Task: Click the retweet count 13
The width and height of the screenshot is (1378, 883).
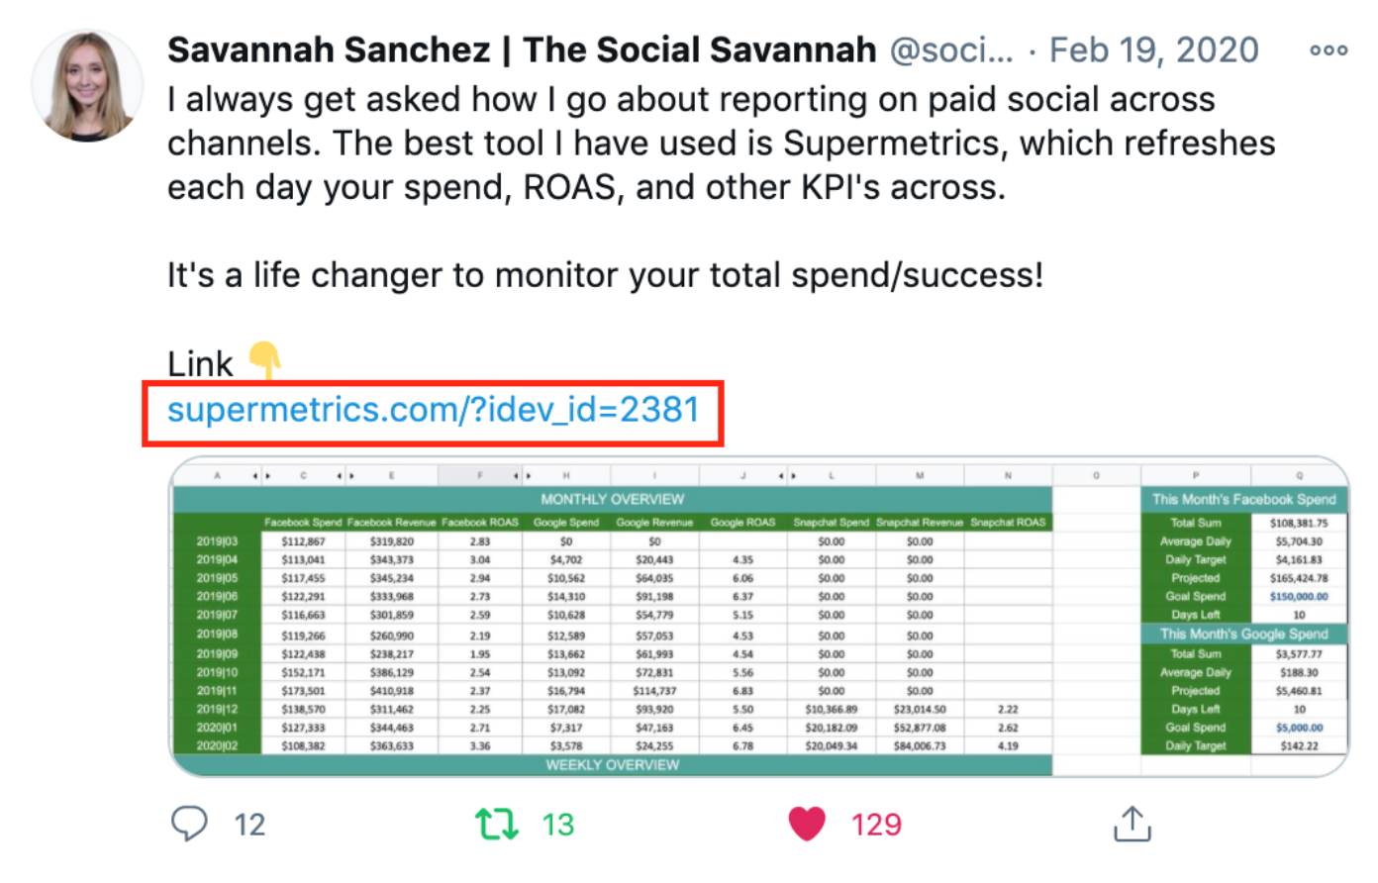Action: [558, 825]
